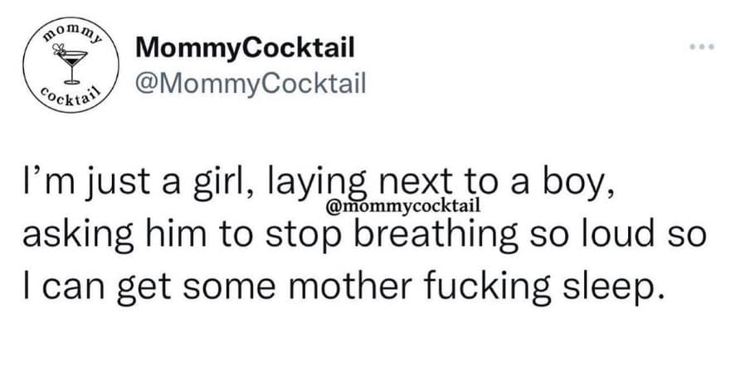Click the MommyCocktail profile avatar
Image resolution: width=750 pixels, height=391 pixels.
(x=70, y=67)
